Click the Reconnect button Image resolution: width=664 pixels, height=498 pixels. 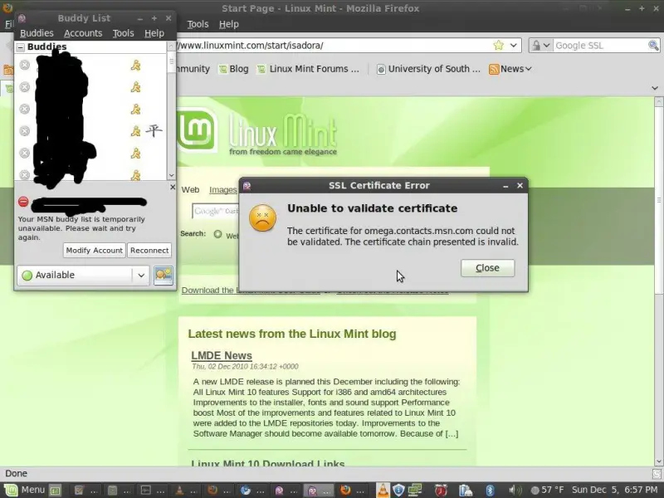tap(149, 250)
